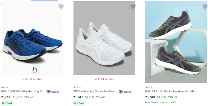Add GEL-CONTEND 4B+ shoes to wishlist
Screen dimensions: 208x106
coord(61,7)
